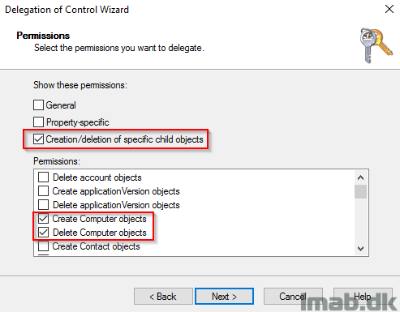Uncheck Delete Computer objects permission

click(x=43, y=233)
